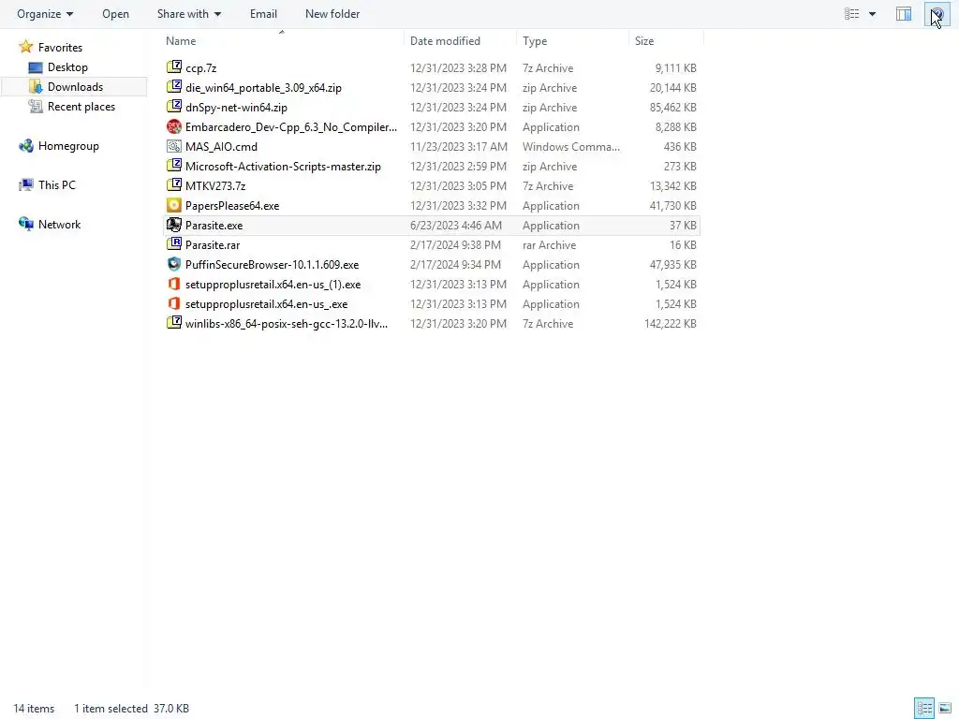Click the PuffinSecureBrowser shield icon
Image resolution: width=959 pixels, height=719 pixels.
(174, 264)
